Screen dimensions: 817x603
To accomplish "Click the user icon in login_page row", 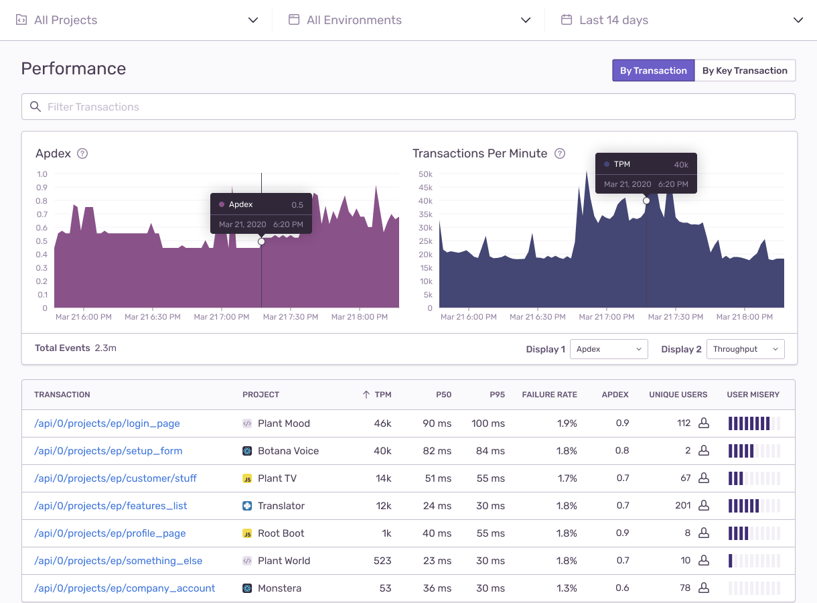I will tap(703, 423).
